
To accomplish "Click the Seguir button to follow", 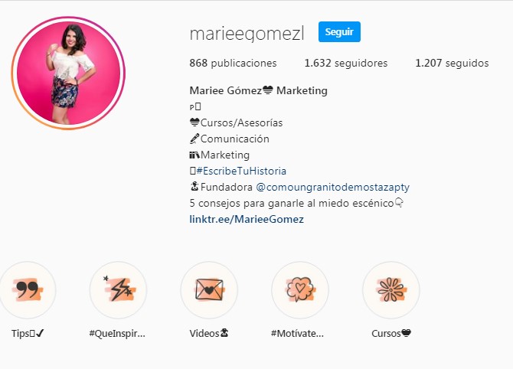I will [x=339, y=31].
